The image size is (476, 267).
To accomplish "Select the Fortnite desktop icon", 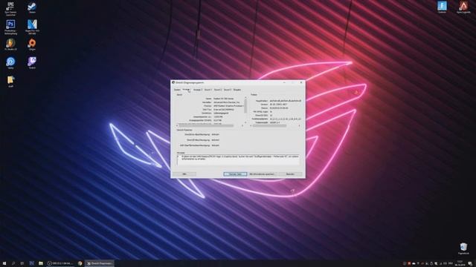I will 442,7.
